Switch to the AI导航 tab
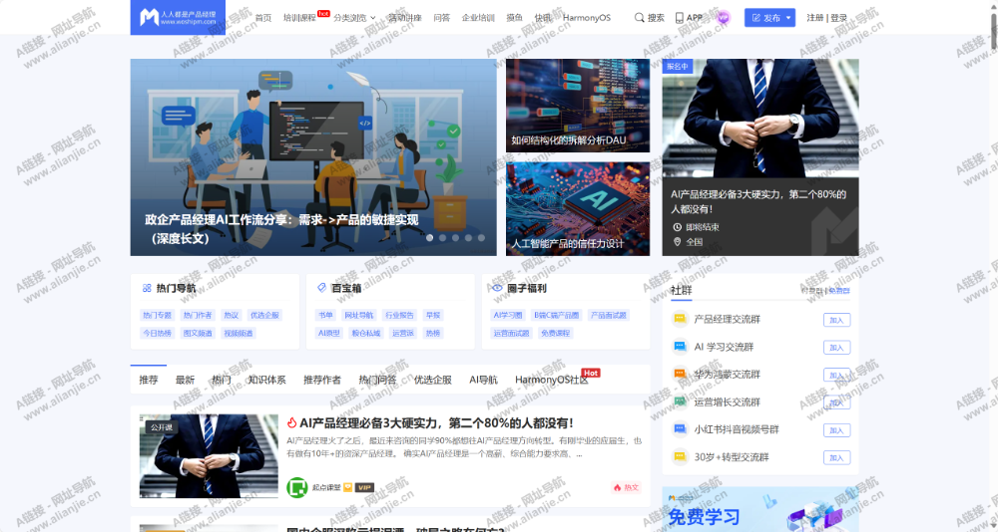998x532 pixels. click(484, 381)
